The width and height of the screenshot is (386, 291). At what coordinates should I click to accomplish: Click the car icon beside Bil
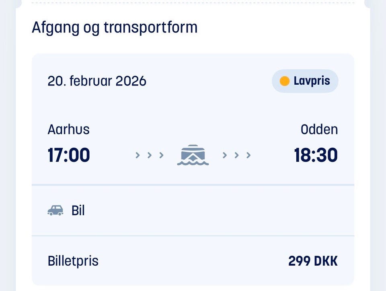pyautogui.click(x=55, y=210)
